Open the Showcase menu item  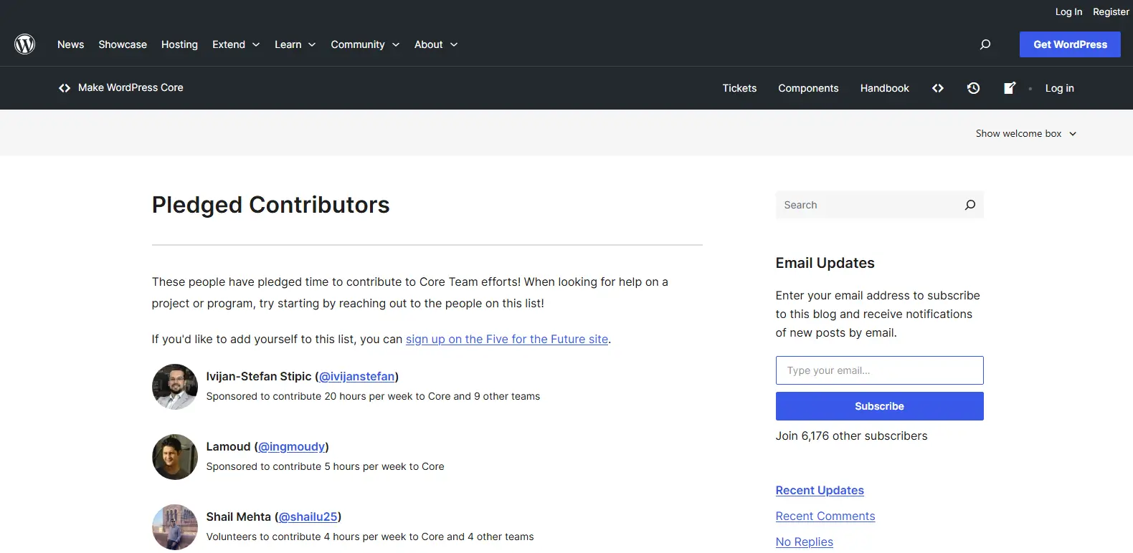coord(123,44)
